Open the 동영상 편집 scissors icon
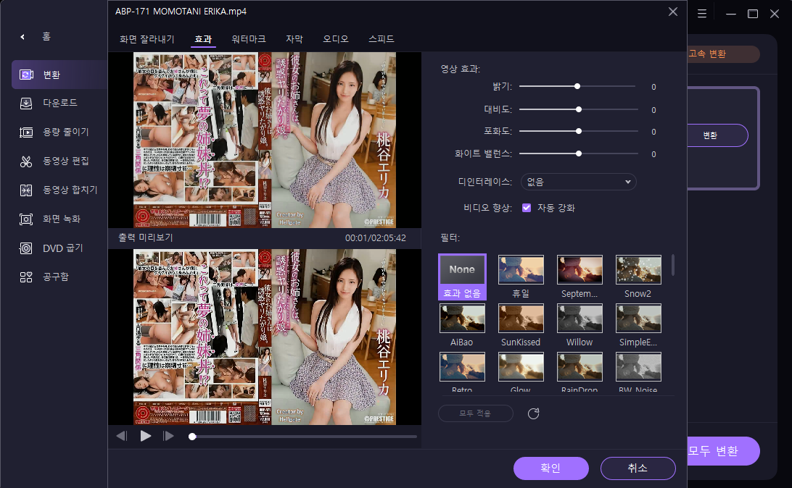This screenshot has height=488, width=792. coord(26,161)
